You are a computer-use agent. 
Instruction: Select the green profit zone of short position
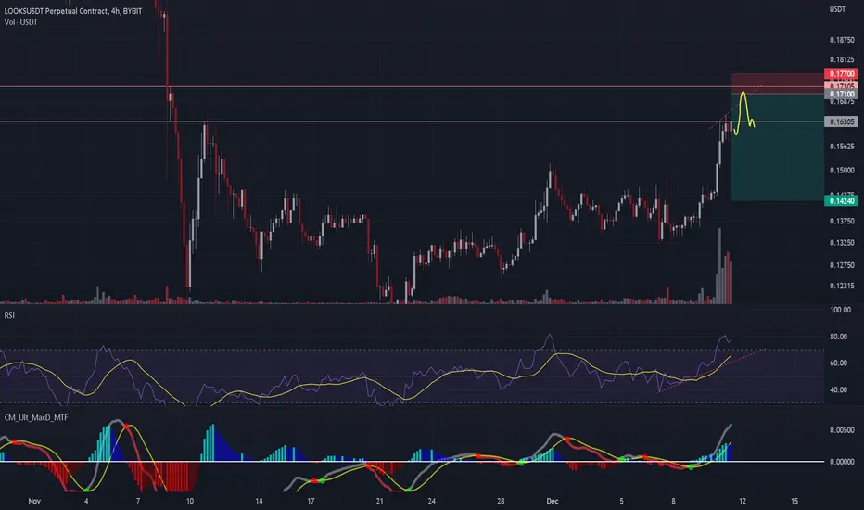[x=778, y=147]
